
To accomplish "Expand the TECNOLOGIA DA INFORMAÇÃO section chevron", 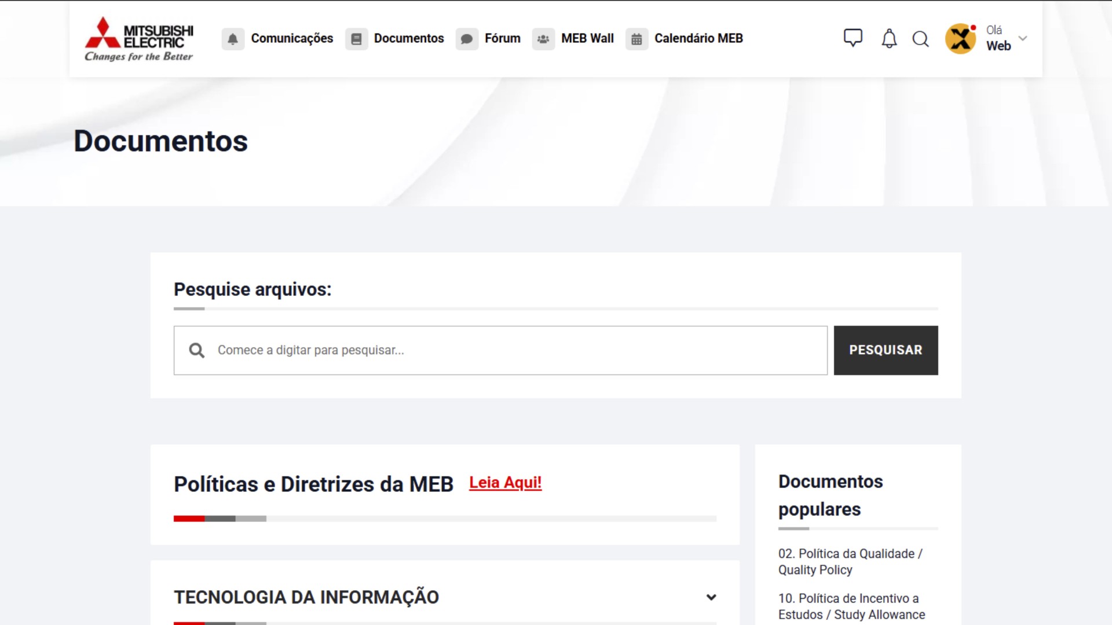I will (x=711, y=597).
